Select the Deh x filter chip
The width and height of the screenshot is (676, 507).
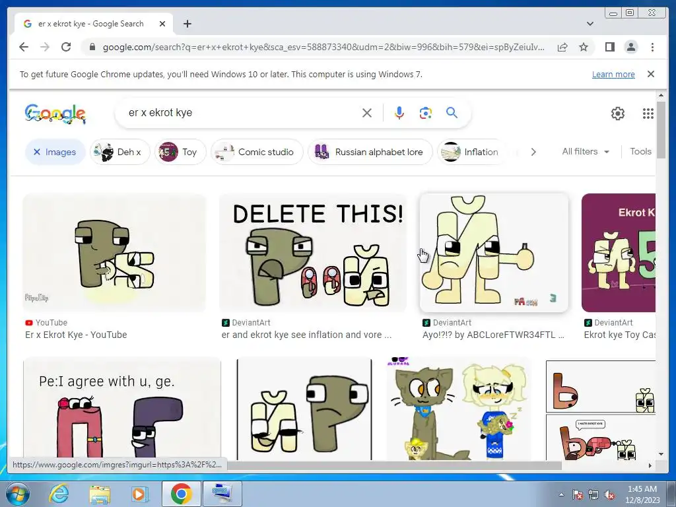tap(120, 152)
